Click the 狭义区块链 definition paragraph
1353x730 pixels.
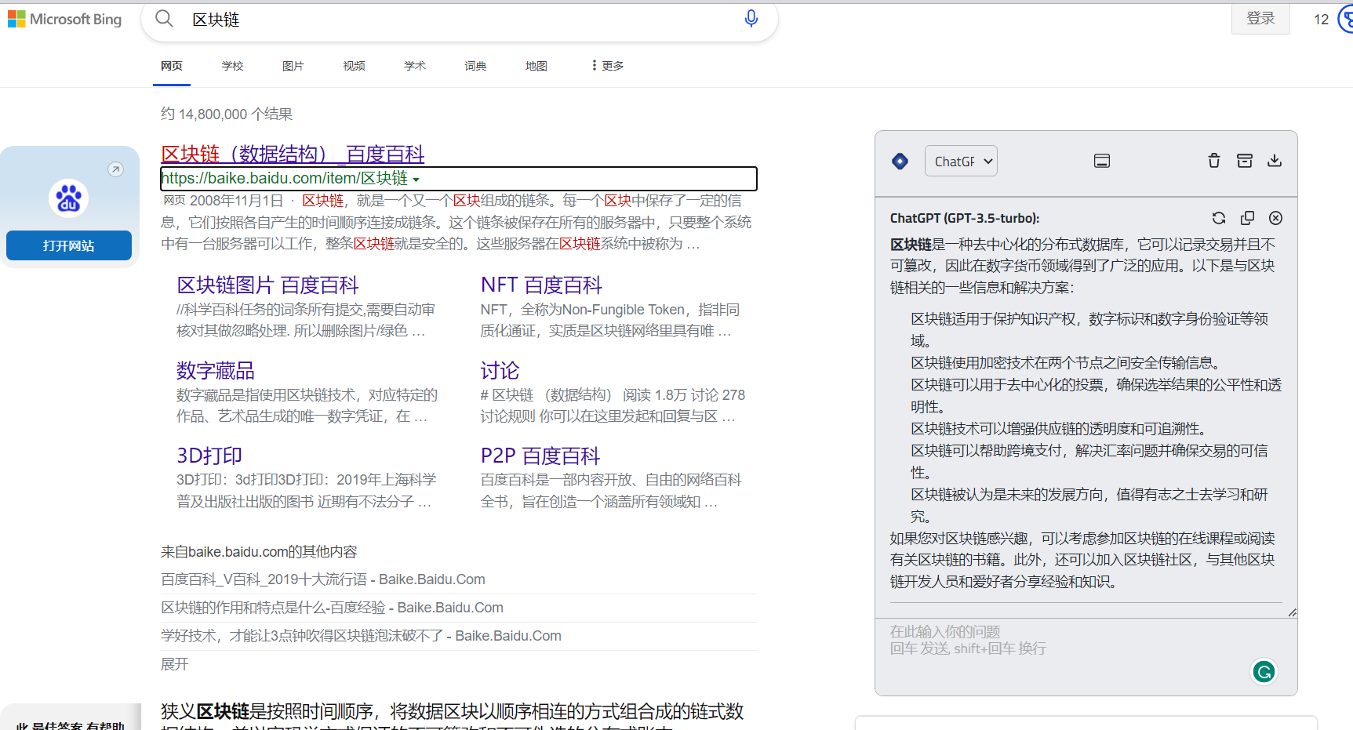pyautogui.click(x=452, y=717)
